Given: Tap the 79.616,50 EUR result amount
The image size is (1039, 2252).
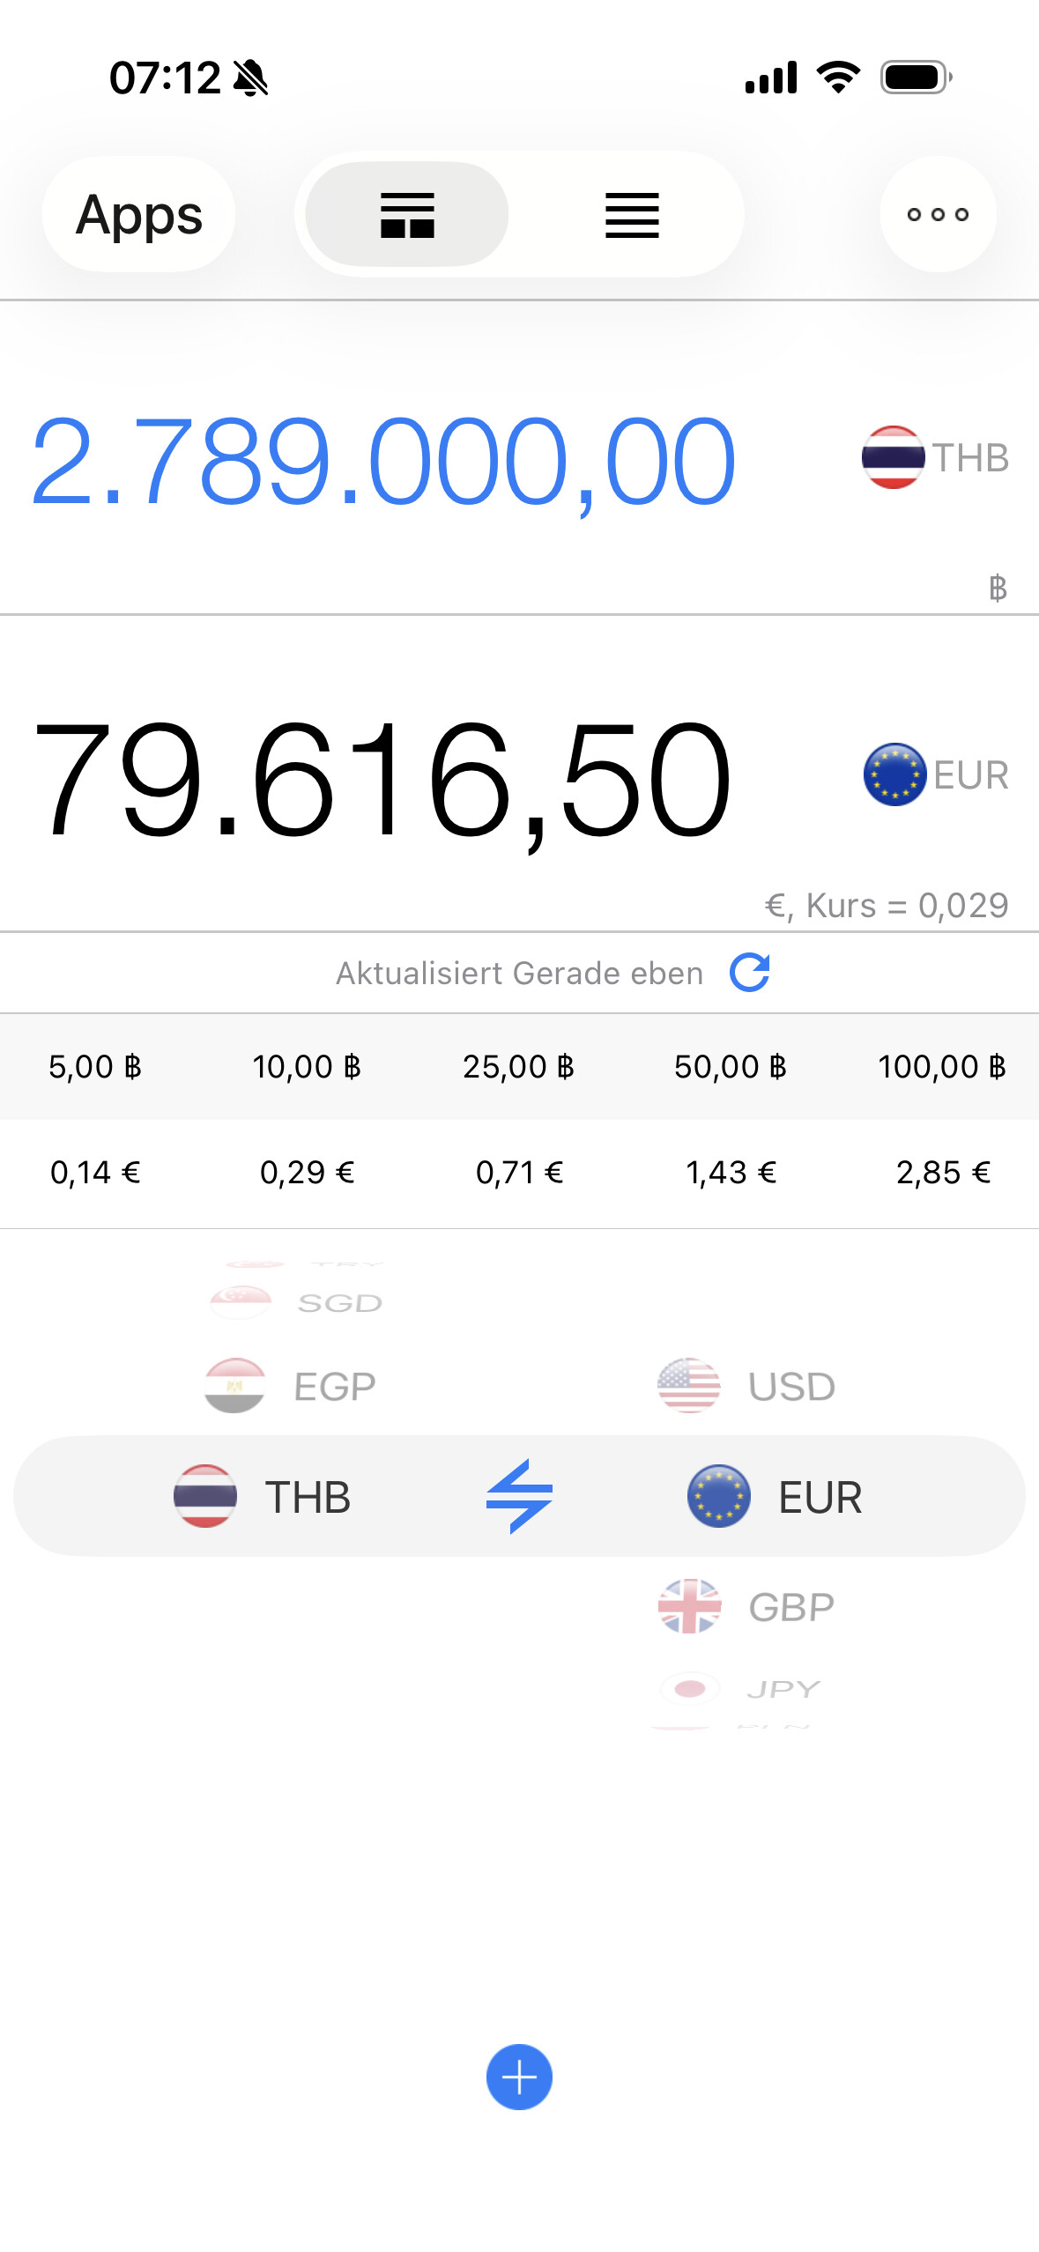Looking at the screenshot, I should (x=382, y=779).
